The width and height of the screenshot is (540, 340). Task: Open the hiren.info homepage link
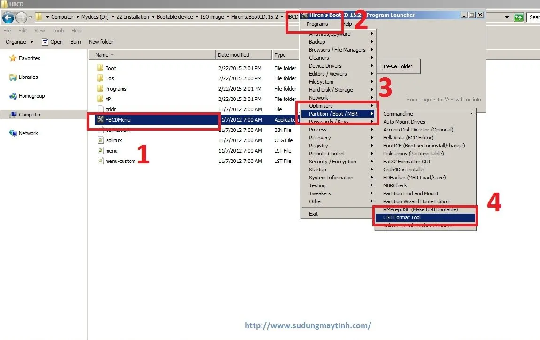[443, 100]
